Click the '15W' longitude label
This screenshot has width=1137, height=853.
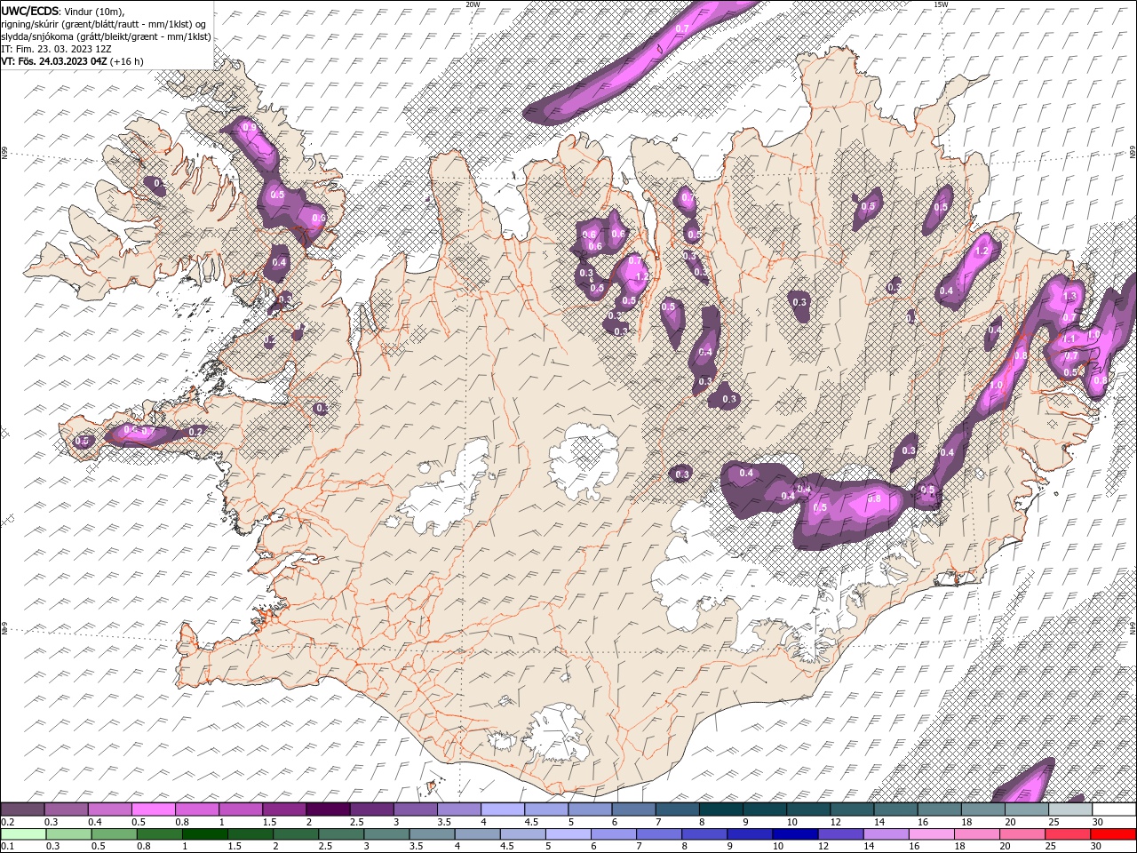[941, 4]
